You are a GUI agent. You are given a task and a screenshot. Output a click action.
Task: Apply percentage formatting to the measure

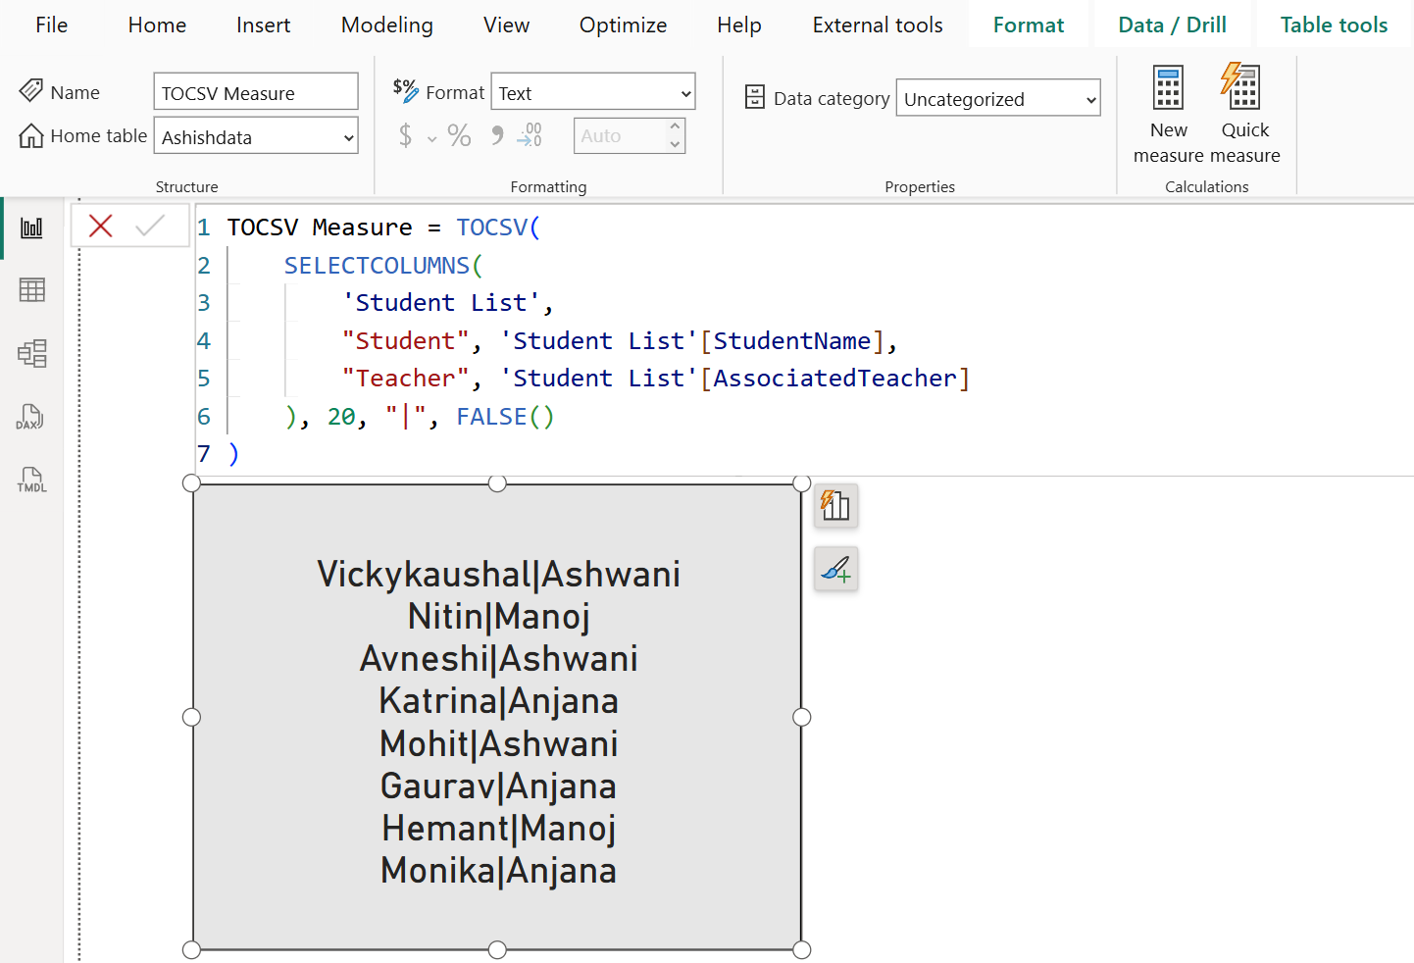coord(458,135)
